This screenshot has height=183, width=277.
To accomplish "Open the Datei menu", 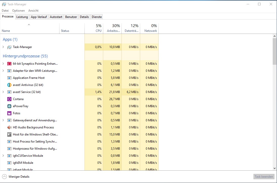I will (x=5, y=11).
